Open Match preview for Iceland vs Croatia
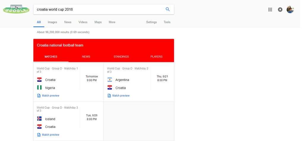304x141 pixels. tap(50, 135)
